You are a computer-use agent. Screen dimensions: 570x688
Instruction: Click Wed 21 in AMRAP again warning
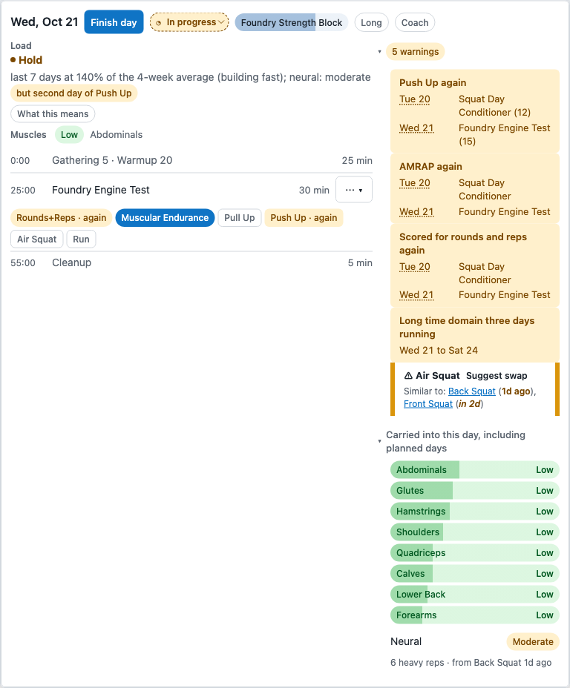click(416, 212)
